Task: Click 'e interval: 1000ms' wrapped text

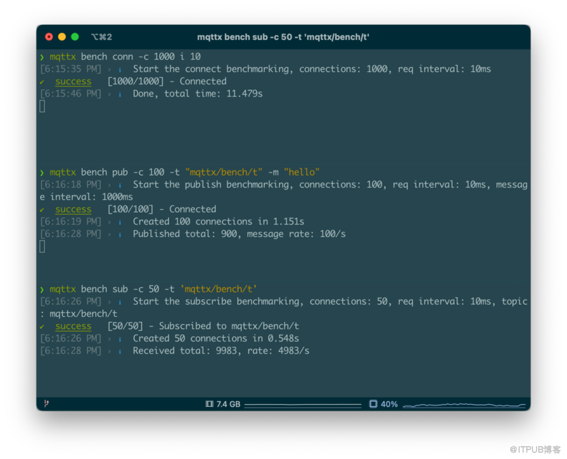Action: pyautogui.click(x=86, y=196)
